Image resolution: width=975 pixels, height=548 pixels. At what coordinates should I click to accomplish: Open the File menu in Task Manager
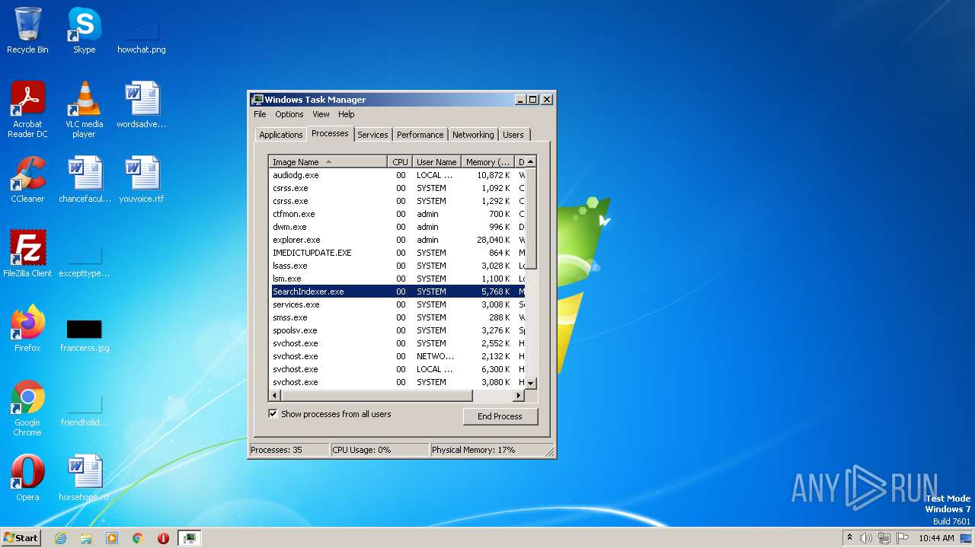[260, 114]
